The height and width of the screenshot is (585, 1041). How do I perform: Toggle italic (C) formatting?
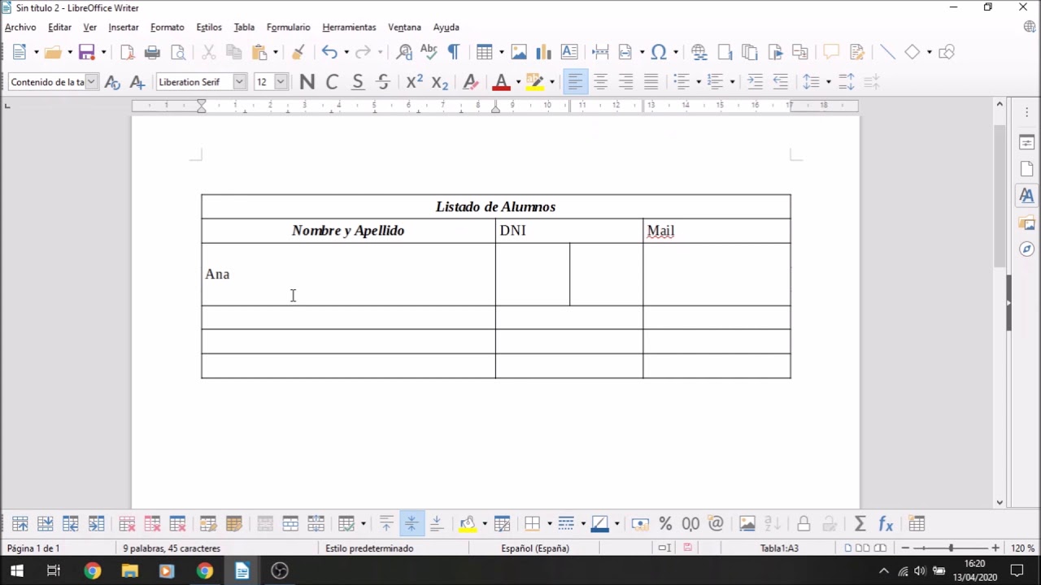pos(332,82)
